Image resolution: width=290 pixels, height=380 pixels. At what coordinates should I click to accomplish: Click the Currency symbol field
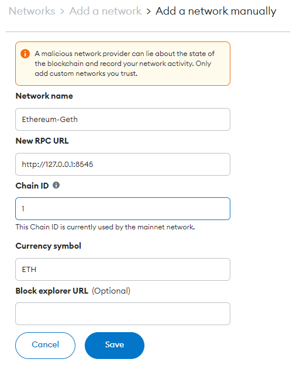(x=123, y=269)
